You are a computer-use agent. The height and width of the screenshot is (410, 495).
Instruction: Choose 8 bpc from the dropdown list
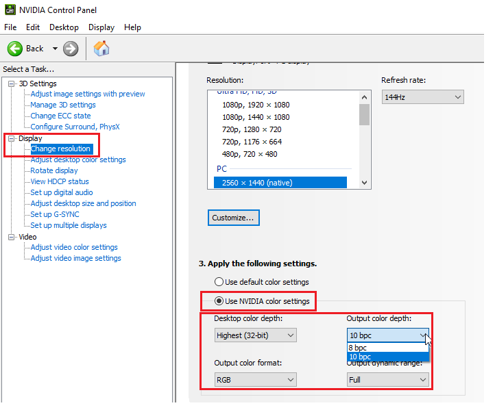coord(359,347)
